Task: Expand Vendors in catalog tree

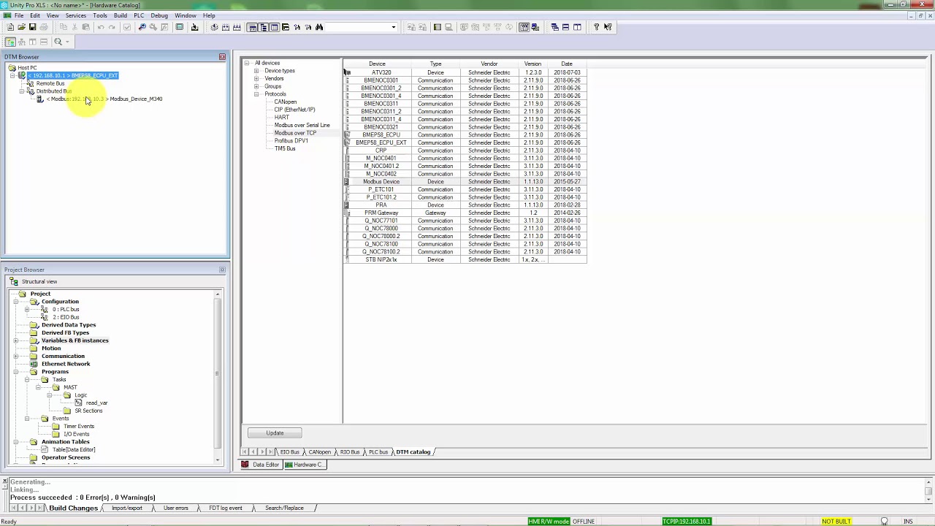Action: tap(256, 79)
